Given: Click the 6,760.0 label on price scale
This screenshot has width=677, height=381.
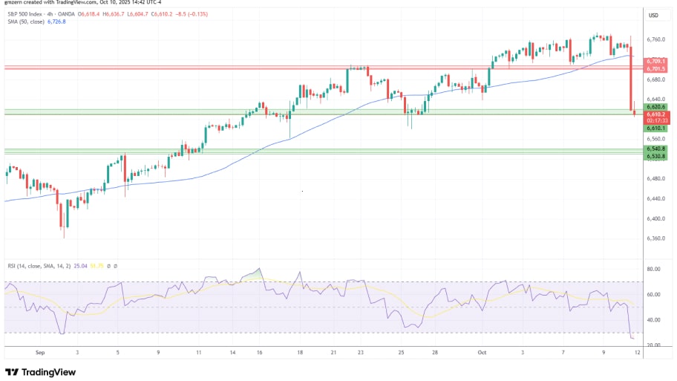Looking at the screenshot, I should pyautogui.click(x=655, y=39).
